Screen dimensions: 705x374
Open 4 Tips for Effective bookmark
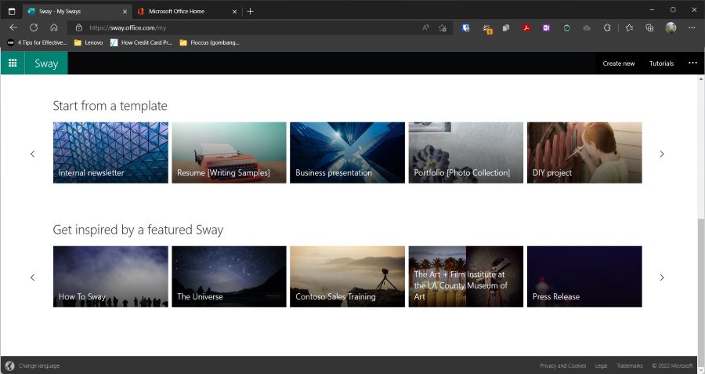coord(37,43)
